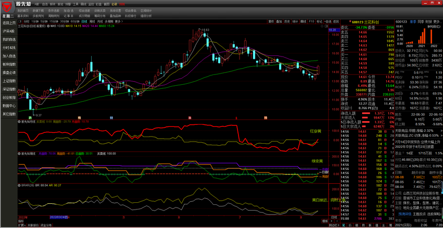Click the event marker below the 9.37 low

click(x=29, y=117)
